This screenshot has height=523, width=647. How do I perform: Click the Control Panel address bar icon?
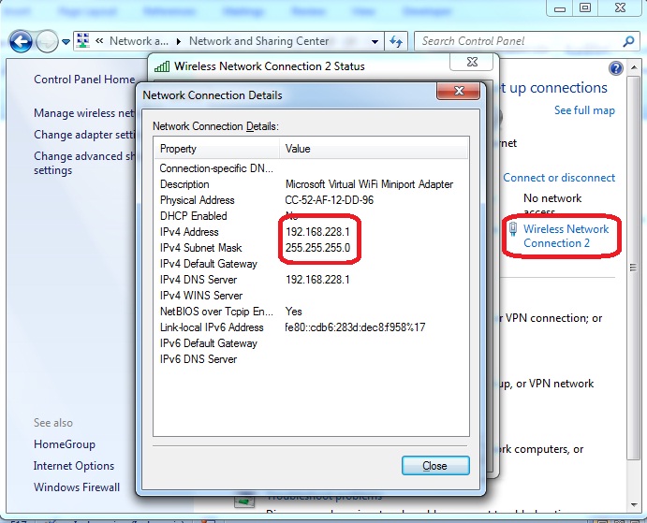83,41
